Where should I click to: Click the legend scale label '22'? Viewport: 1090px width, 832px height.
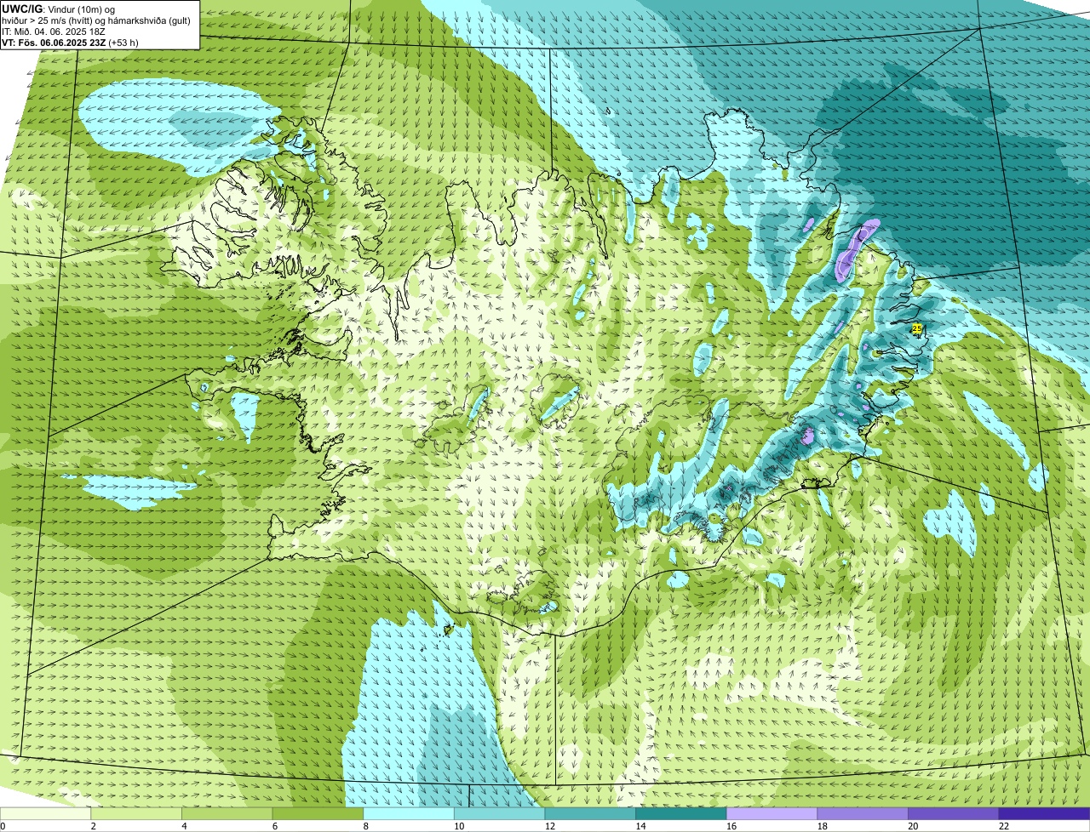click(x=1004, y=826)
